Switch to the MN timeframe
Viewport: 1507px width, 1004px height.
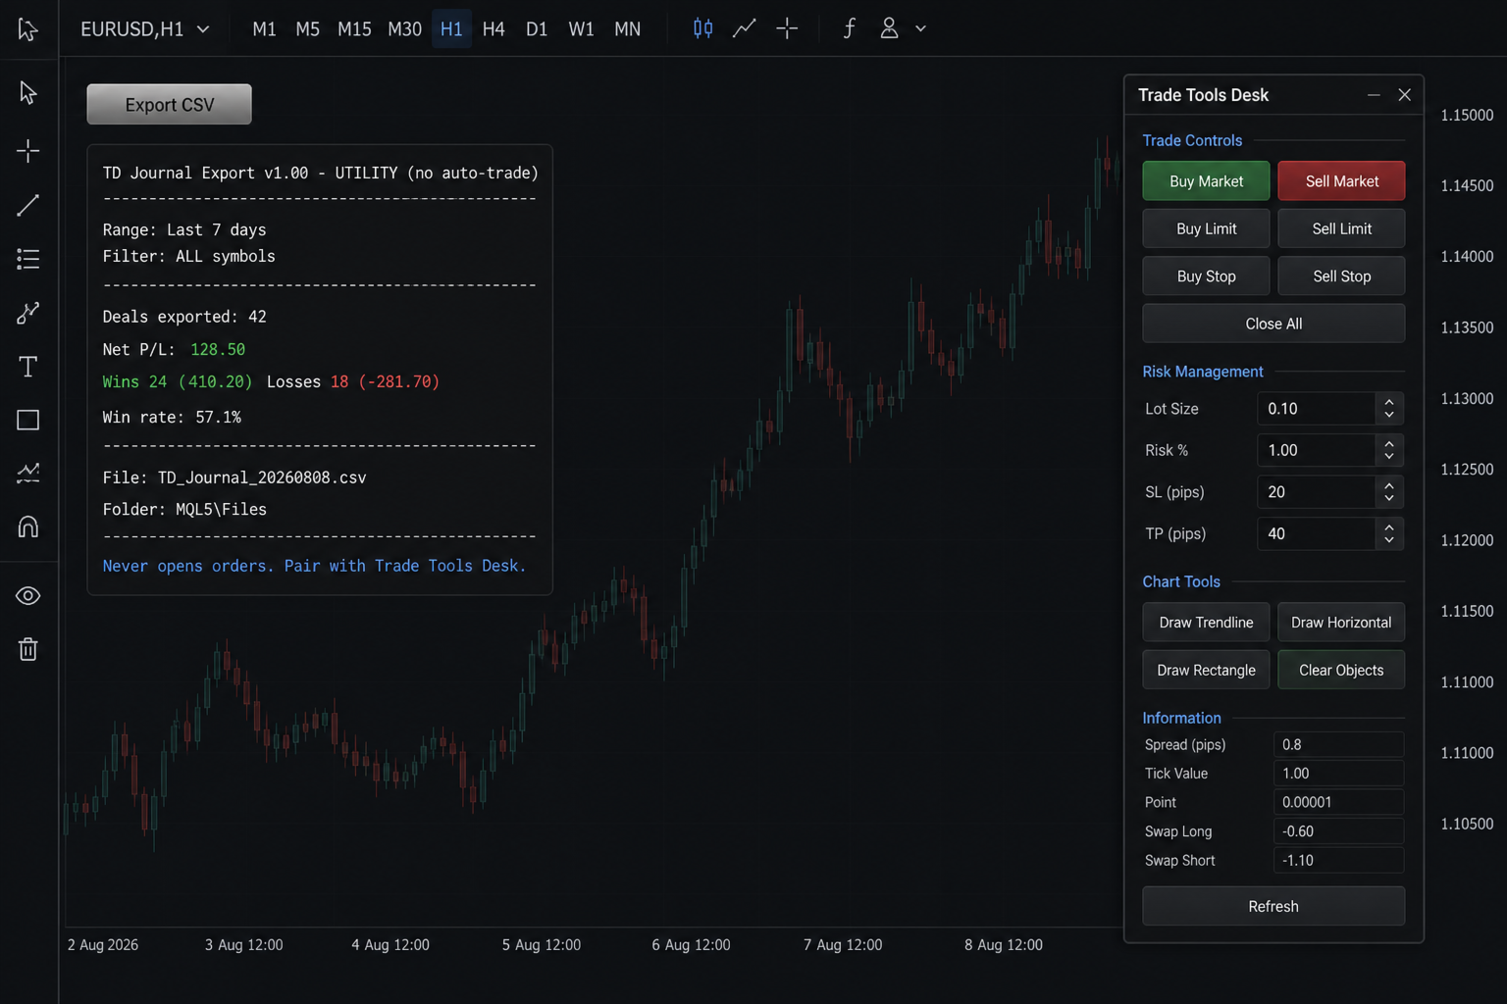click(x=627, y=29)
